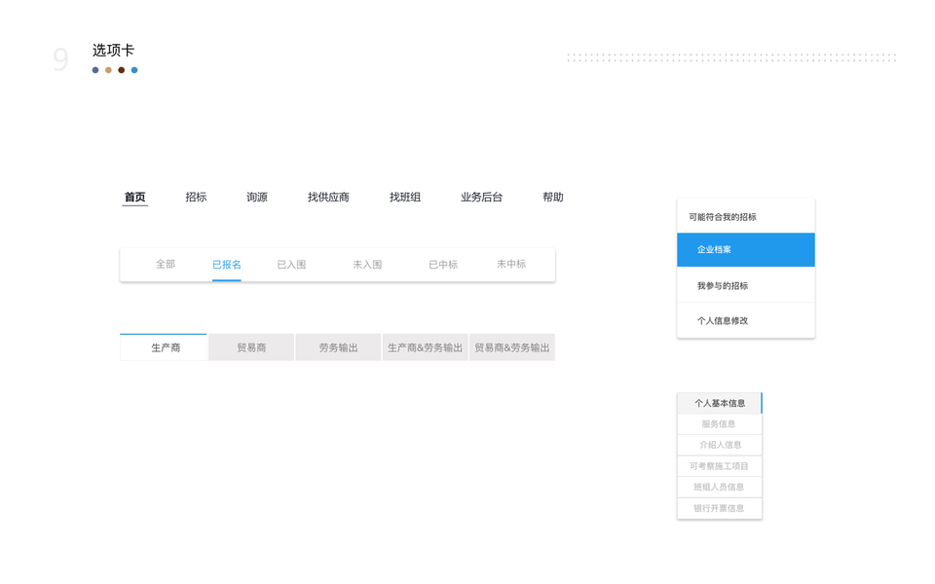Open the 劳务输出 card tab
The image size is (935, 584).
338,347
